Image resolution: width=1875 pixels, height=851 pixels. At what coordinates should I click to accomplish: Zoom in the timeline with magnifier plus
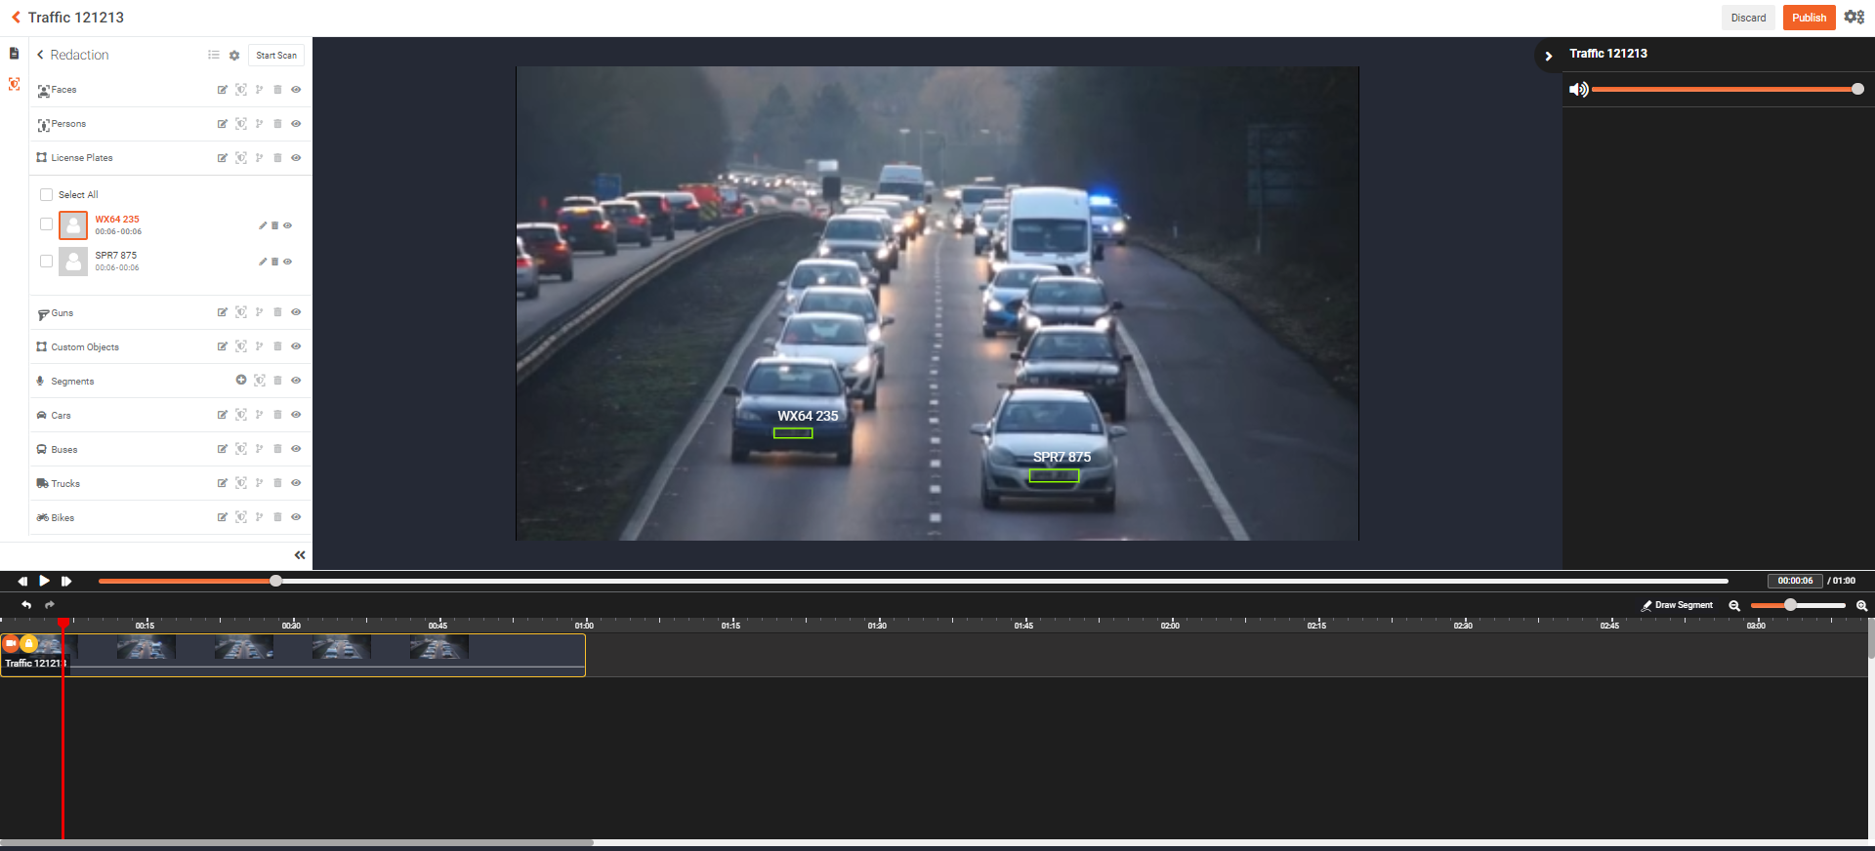[1861, 606]
